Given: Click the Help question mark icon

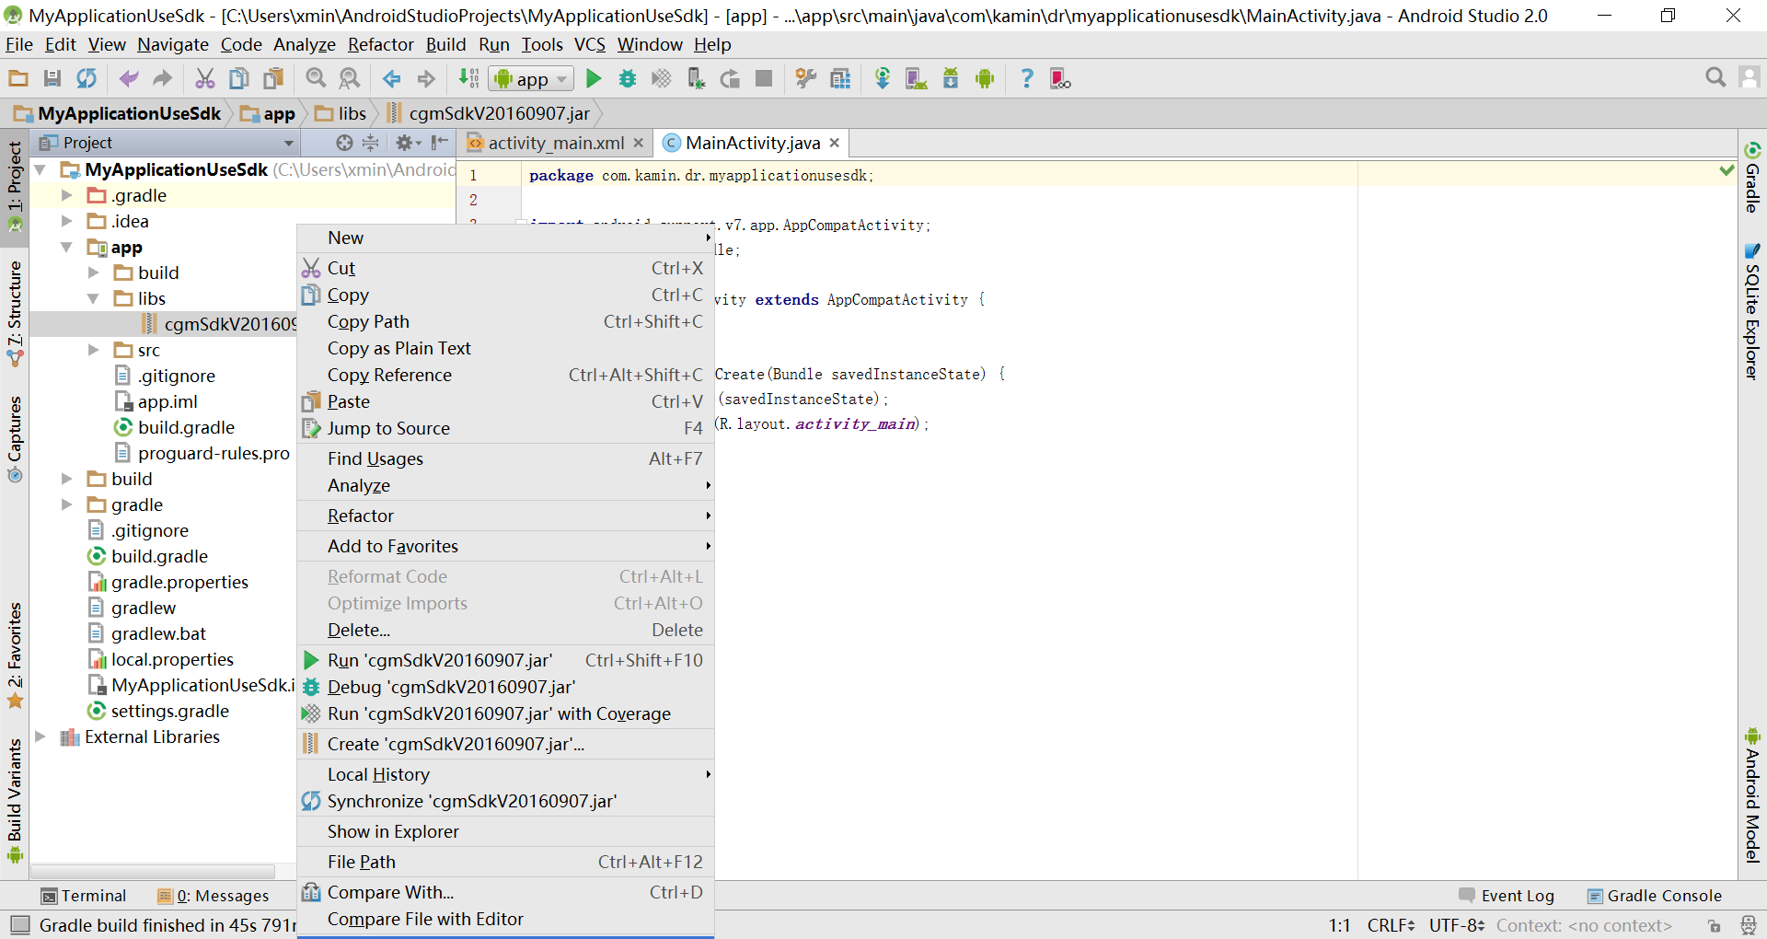Looking at the screenshot, I should [x=1027, y=79].
